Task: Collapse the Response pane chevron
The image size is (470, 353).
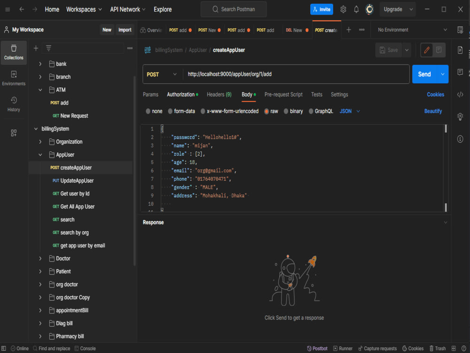Action: [x=446, y=223]
